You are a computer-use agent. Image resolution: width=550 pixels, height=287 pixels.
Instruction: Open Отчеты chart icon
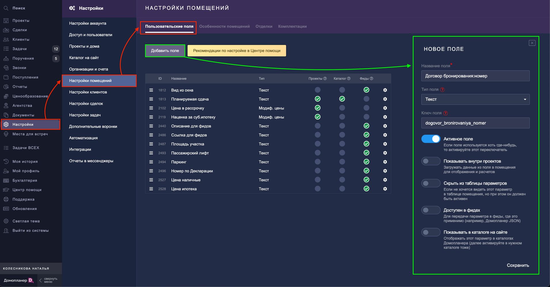tap(6, 87)
